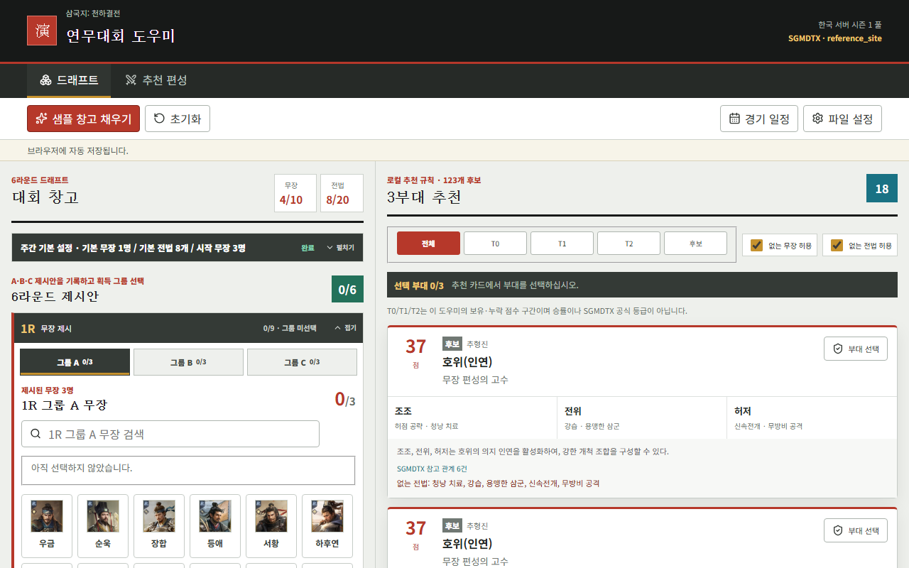Expand 주간 기본 설정 with 펼치기
This screenshot has height=568, width=909.
340,248
